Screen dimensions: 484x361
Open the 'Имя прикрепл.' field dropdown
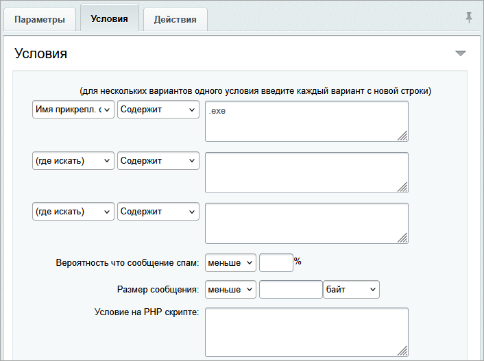tap(73, 110)
